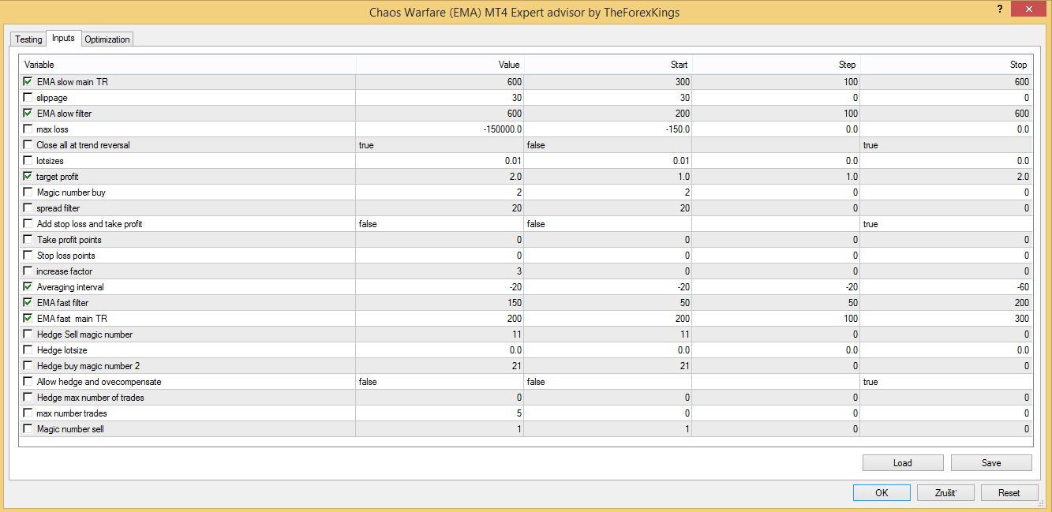Select max loss value -150000.0

coord(440,129)
